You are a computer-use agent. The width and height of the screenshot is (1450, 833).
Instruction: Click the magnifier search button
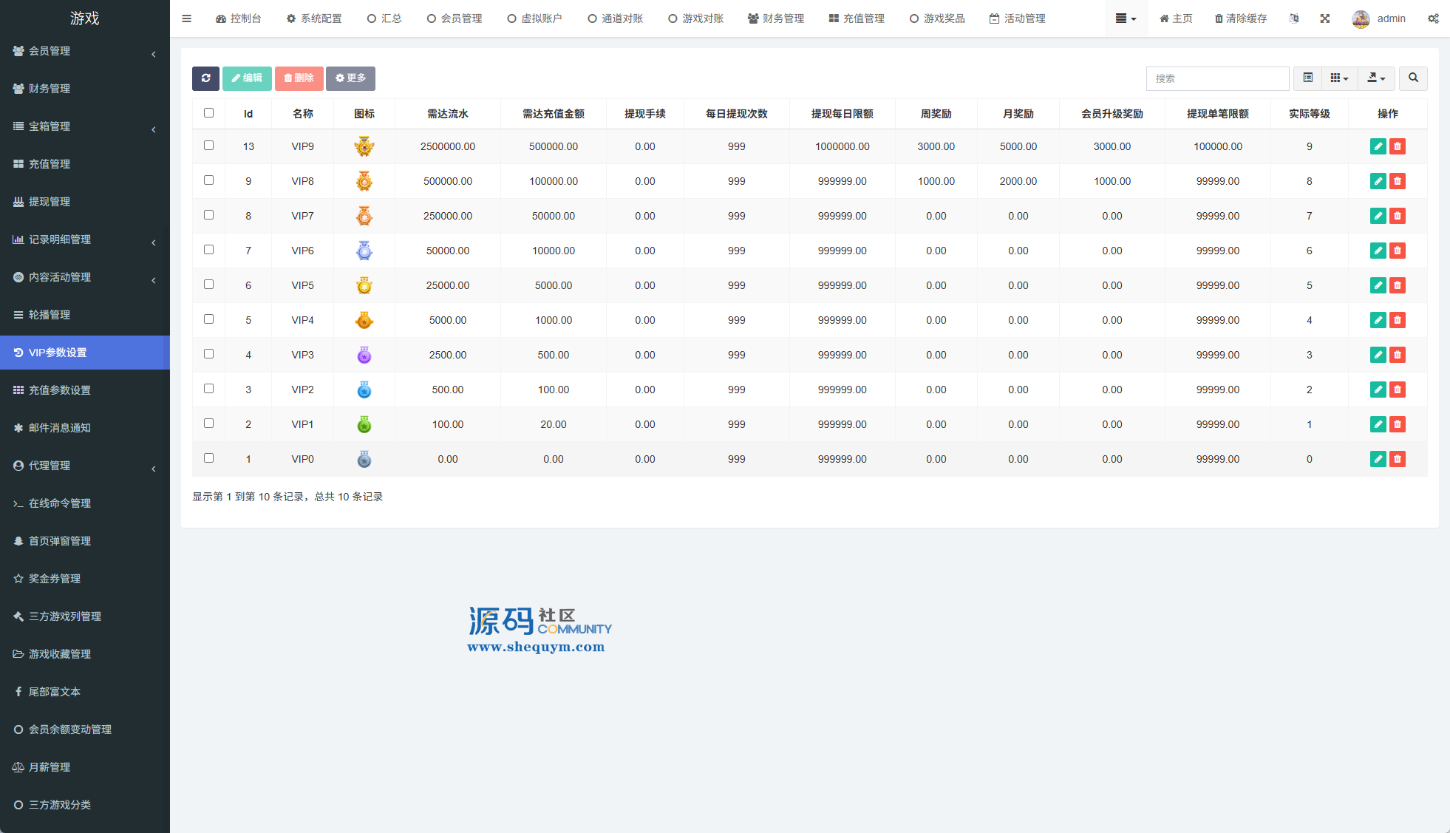(1413, 78)
